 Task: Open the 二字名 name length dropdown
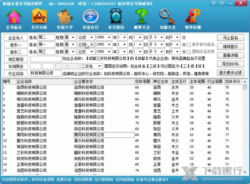click(100, 66)
